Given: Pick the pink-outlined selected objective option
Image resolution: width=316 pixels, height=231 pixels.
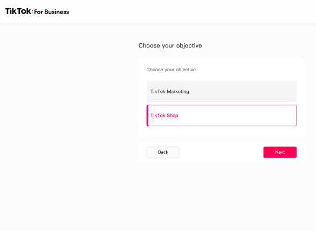Looking at the screenshot, I should pos(221,115).
